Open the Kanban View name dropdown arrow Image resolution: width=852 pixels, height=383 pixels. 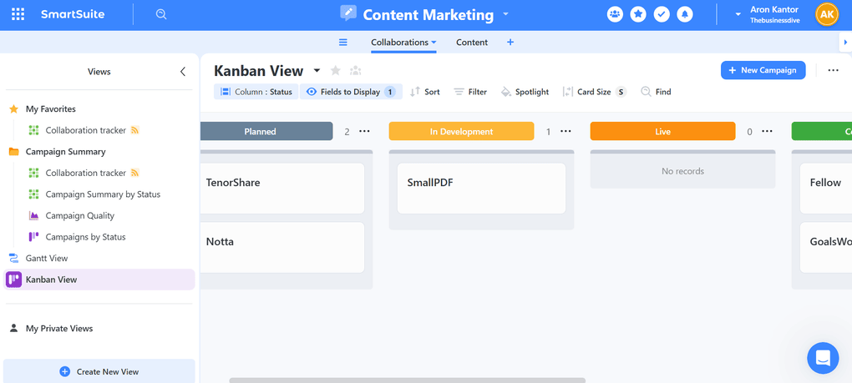point(317,71)
